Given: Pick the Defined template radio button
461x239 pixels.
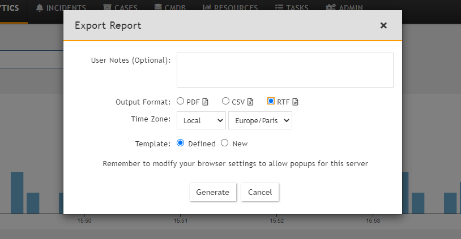Looking at the screenshot, I should 181,143.
